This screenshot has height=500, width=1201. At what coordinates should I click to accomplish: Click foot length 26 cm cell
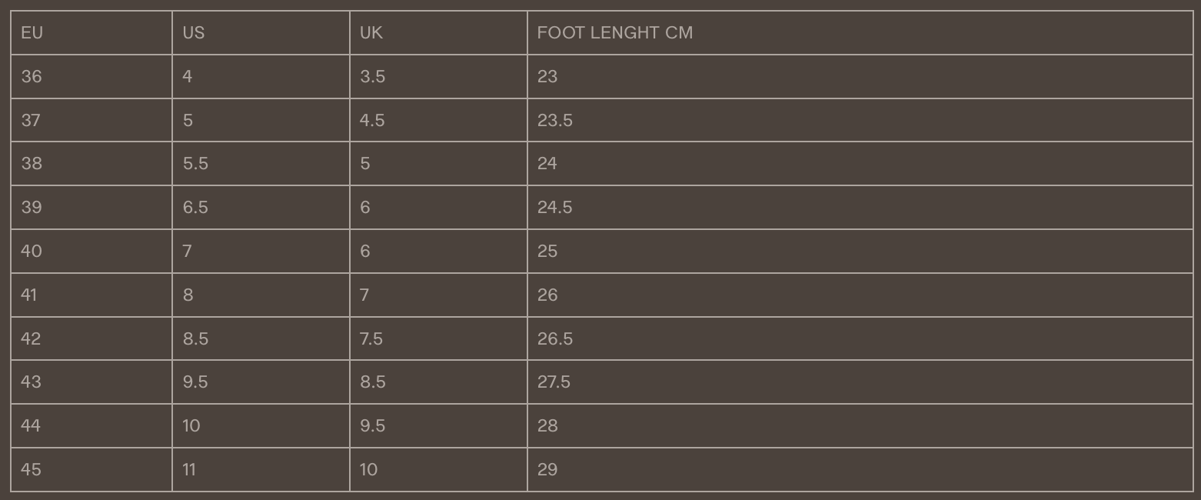tap(547, 295)
